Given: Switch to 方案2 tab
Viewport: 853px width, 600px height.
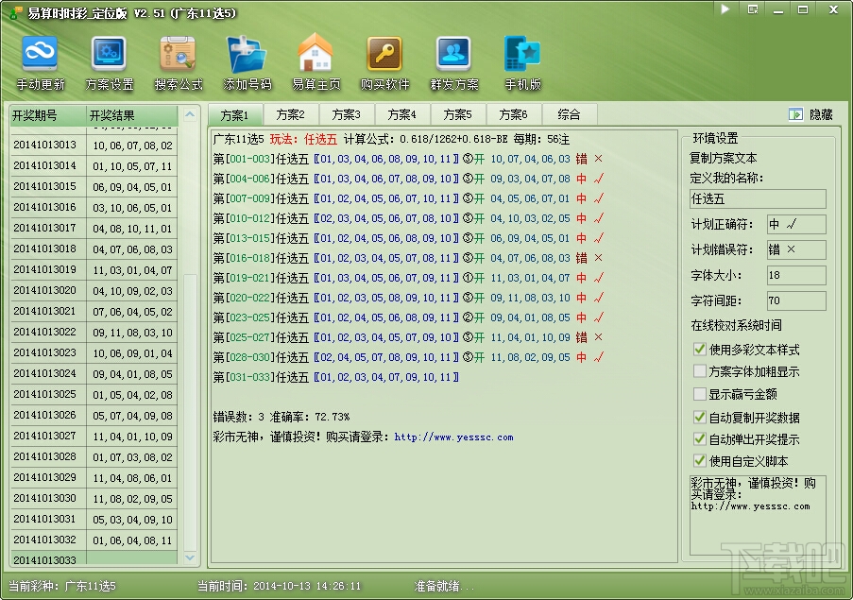Looking at the screenshot, I should coord(290,114).
